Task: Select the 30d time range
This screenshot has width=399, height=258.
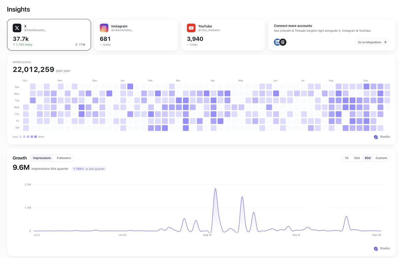Action: tap(357, 158)
